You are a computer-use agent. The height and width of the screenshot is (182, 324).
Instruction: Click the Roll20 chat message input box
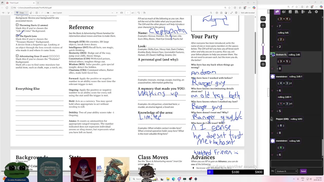point(296,164)
